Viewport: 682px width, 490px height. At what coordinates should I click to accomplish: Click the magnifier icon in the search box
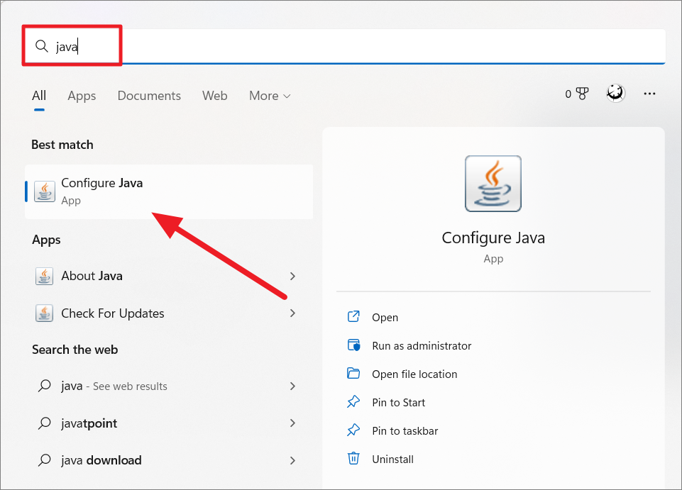[x=42, y=45]
